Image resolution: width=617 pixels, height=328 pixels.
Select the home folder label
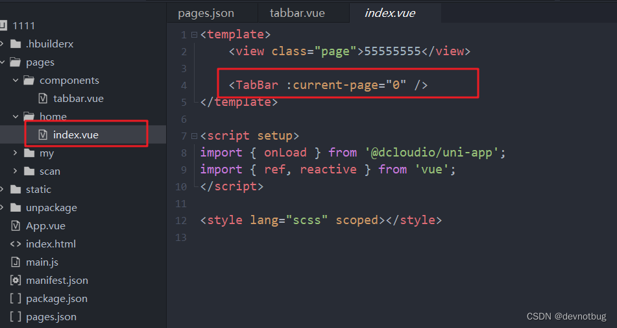coord(53,116)
